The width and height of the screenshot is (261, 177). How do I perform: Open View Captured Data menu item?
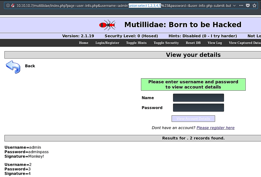click(244, 43)
